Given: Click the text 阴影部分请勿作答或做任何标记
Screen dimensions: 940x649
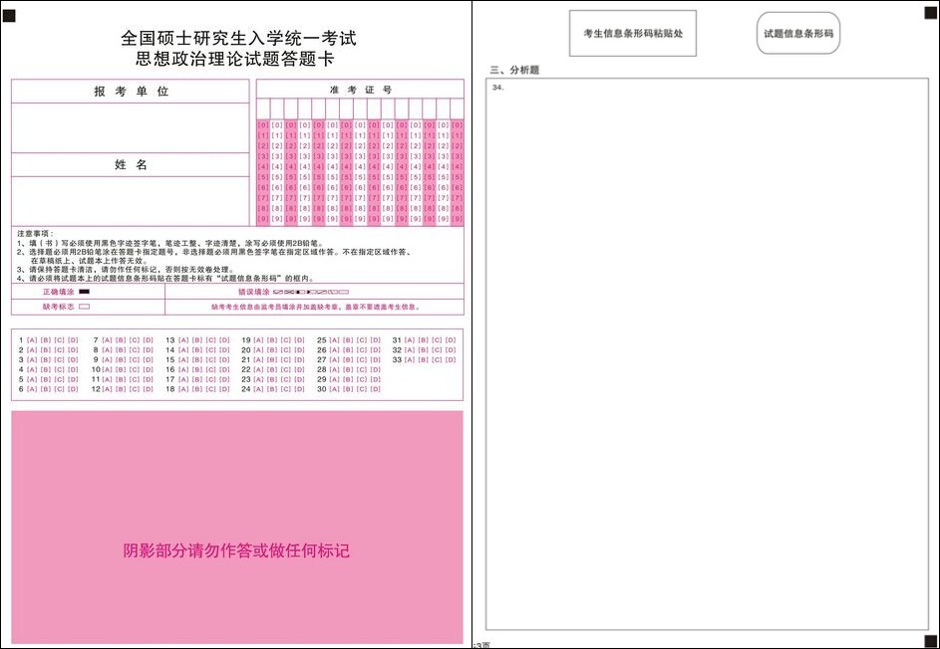Looking at the screenshot, I should pyautogui.click(x=237, y=550).
